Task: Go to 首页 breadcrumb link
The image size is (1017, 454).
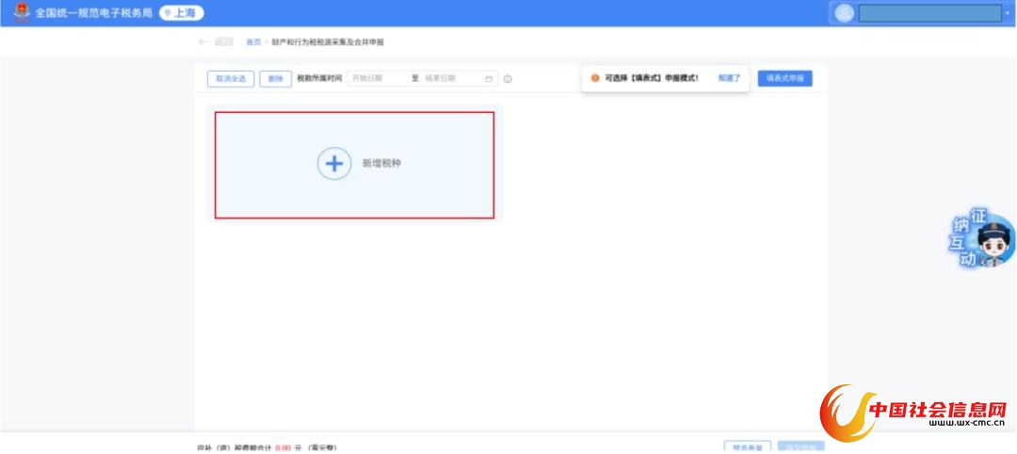Action: [x=252, y=42]
